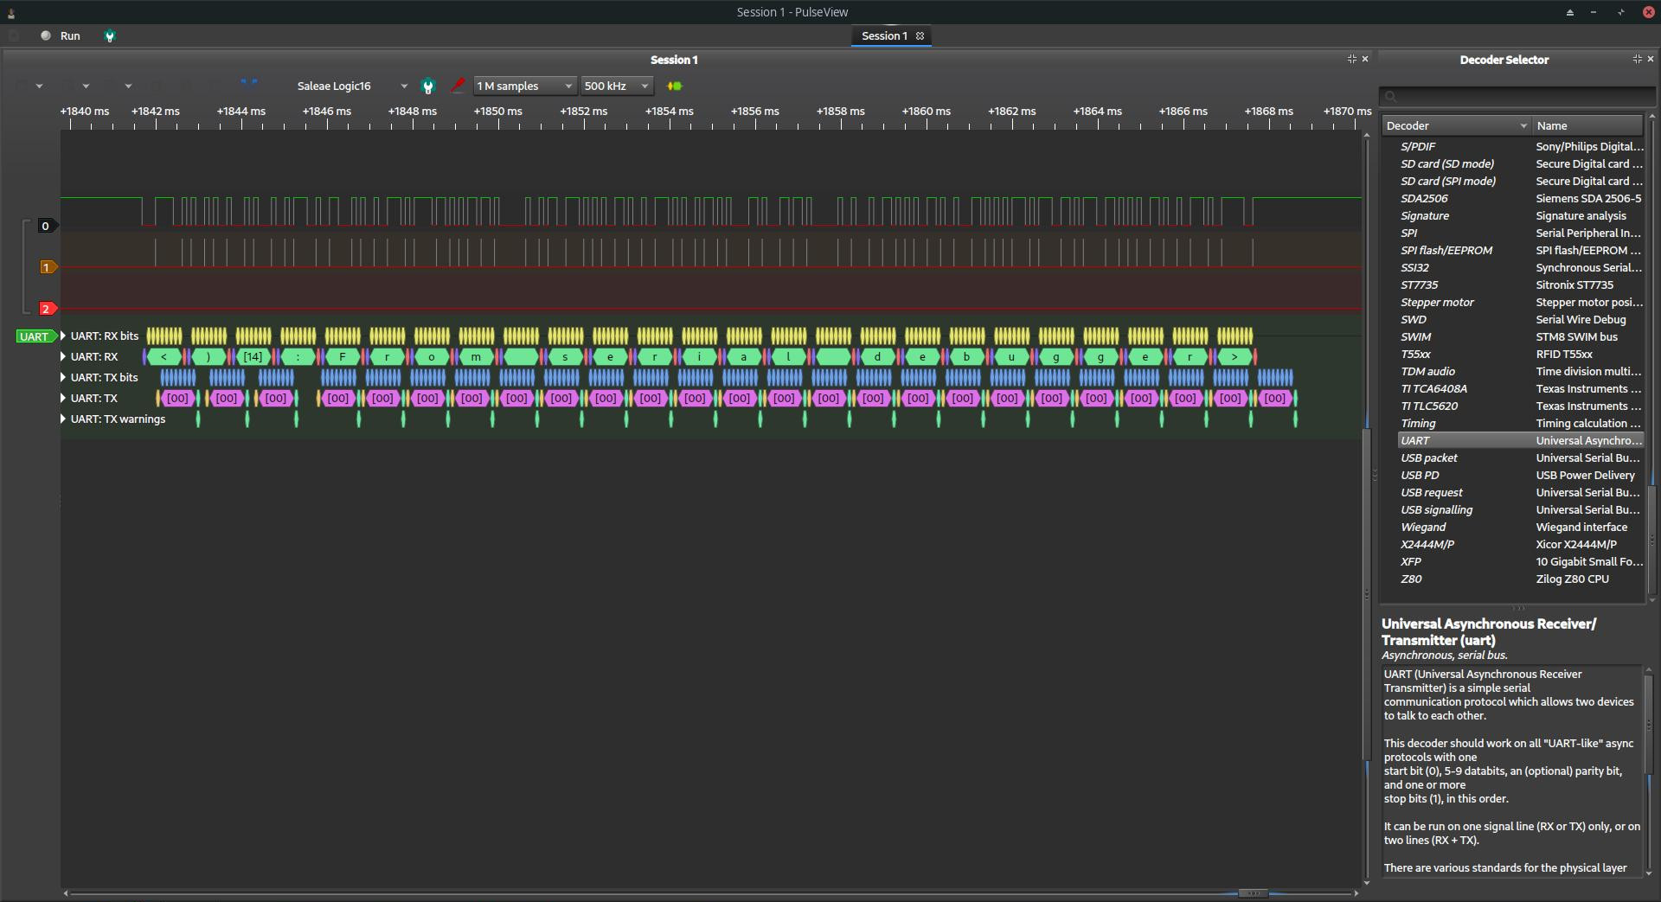This screenshot has height=902, width=1661.
Task: Select the SD card (SPI mode) decoder
Action: 1519,181
